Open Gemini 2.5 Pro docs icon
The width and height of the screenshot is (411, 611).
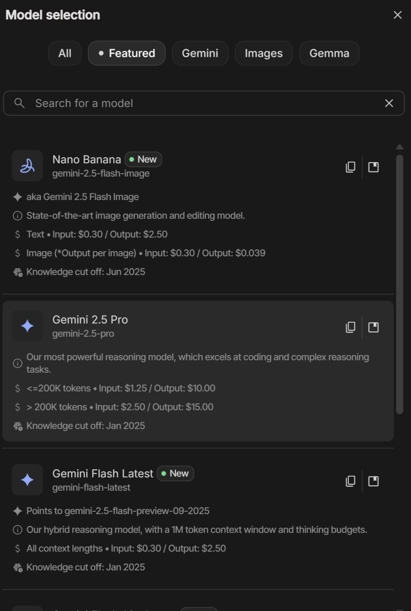tap(373, 327)
